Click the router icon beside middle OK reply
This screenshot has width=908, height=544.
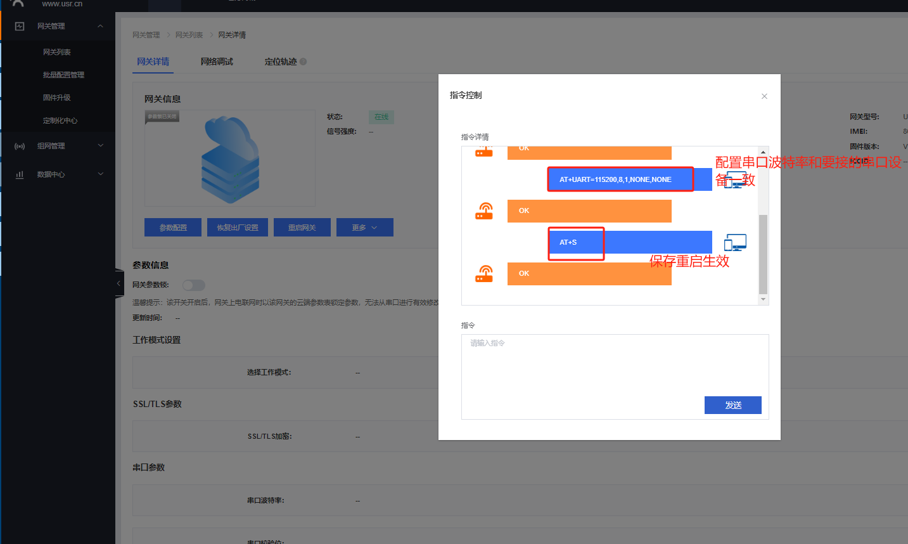(x=484, y=210)
